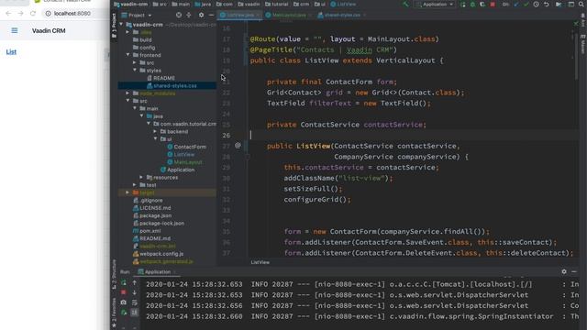Image resolution: width=587 pixels, height=330 pixels.
Task: Click the locate/scroll-from-source target icon
Action: (x=179, y=15)
